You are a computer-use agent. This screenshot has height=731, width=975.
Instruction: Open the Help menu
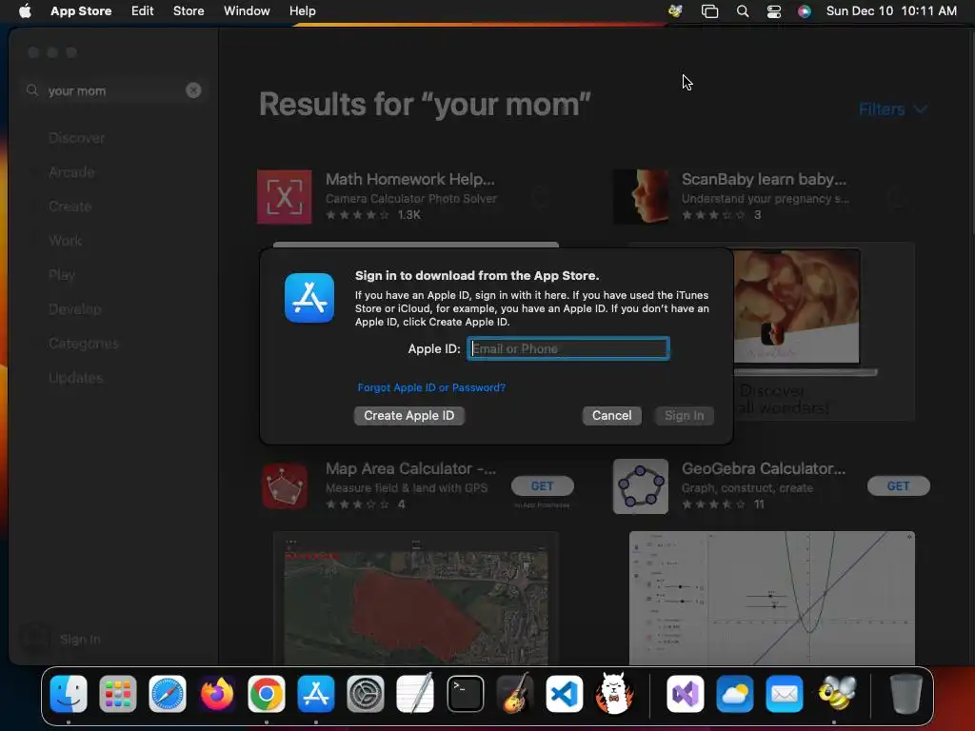302,10
